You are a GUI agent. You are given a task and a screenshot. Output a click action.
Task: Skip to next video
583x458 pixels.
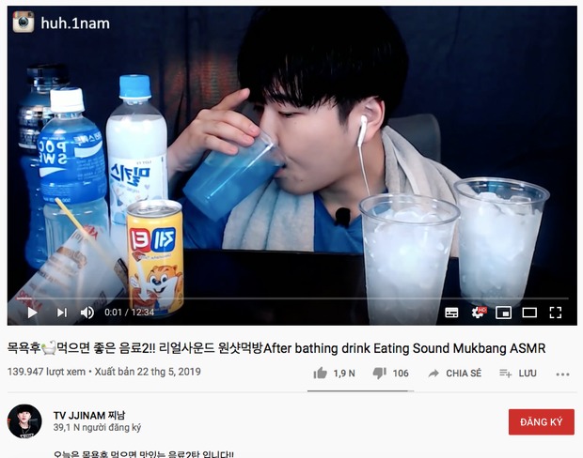62,313
